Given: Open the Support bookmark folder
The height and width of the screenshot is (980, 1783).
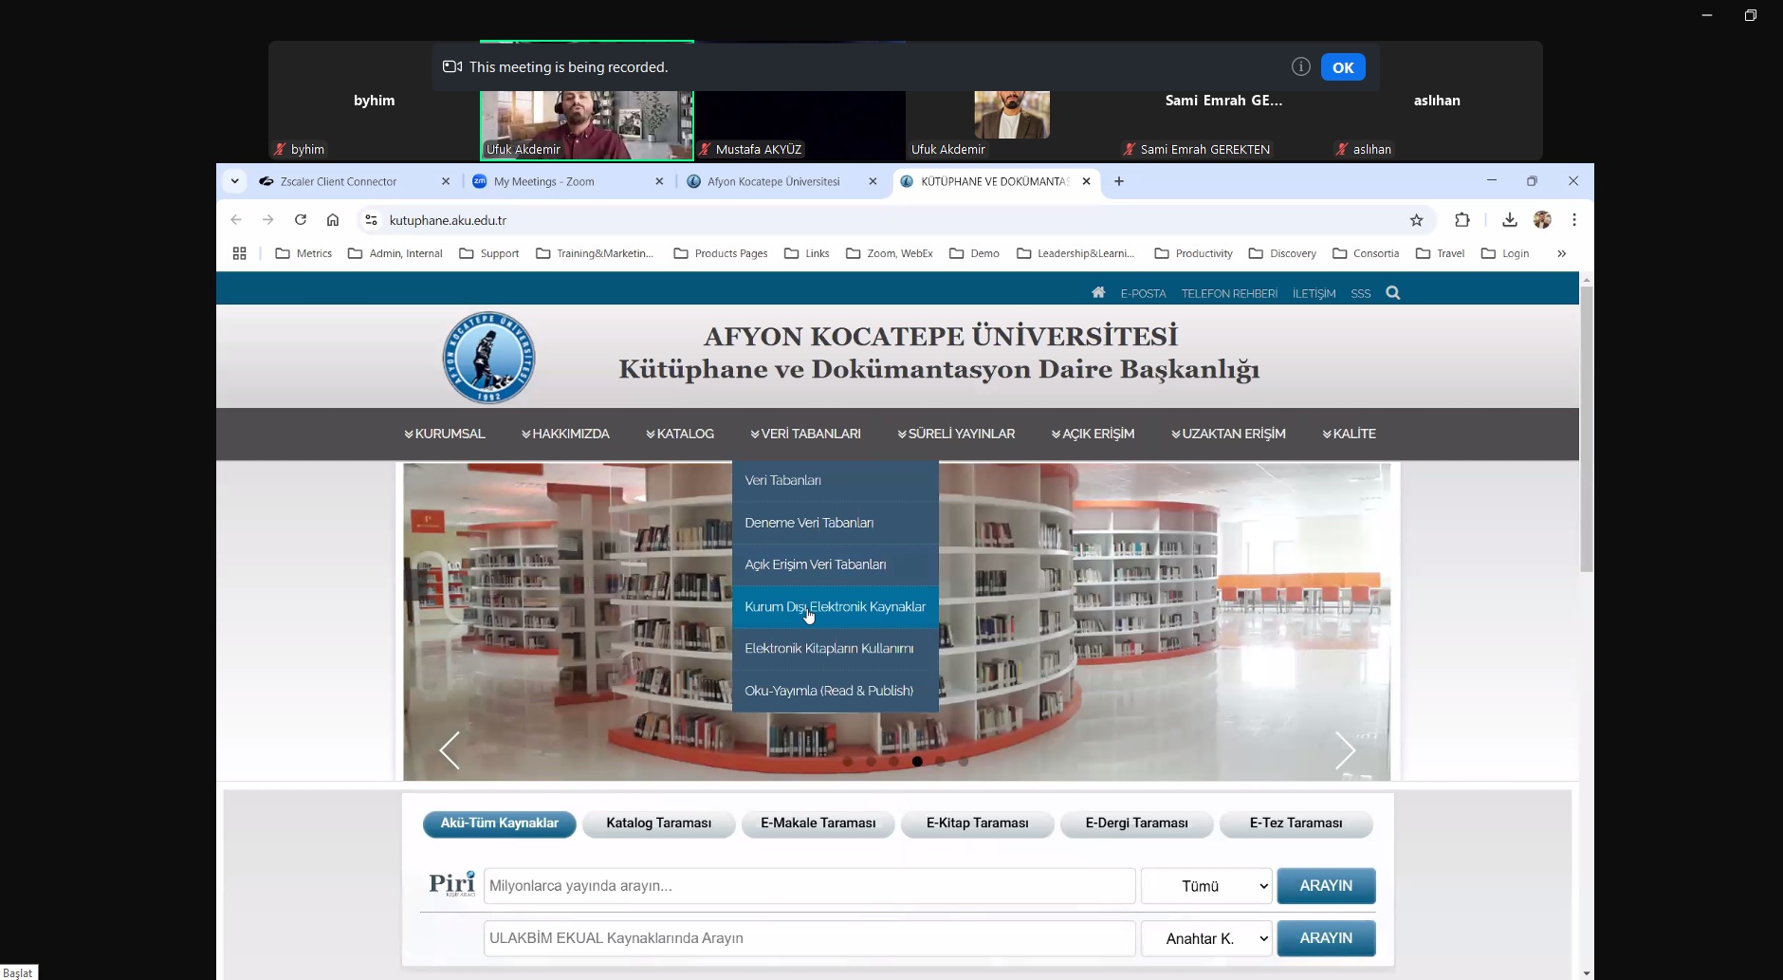Looking at the screenshot, I should 489,253.
